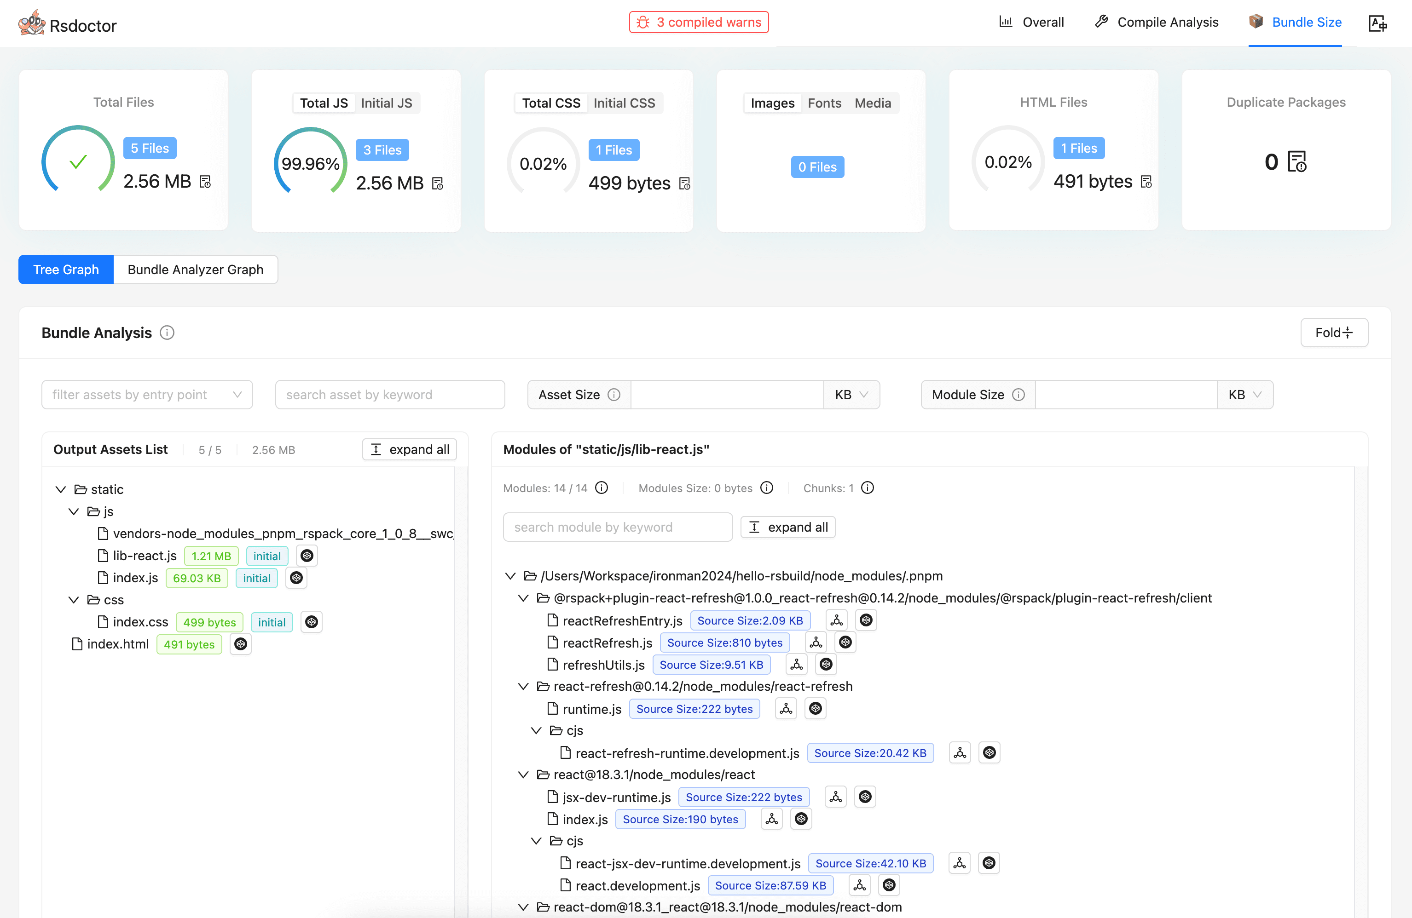Image resolution: width=1412 pixels, height=918 pixels.
Task: Click the language translate icon in header
Action: point(1377,23)
